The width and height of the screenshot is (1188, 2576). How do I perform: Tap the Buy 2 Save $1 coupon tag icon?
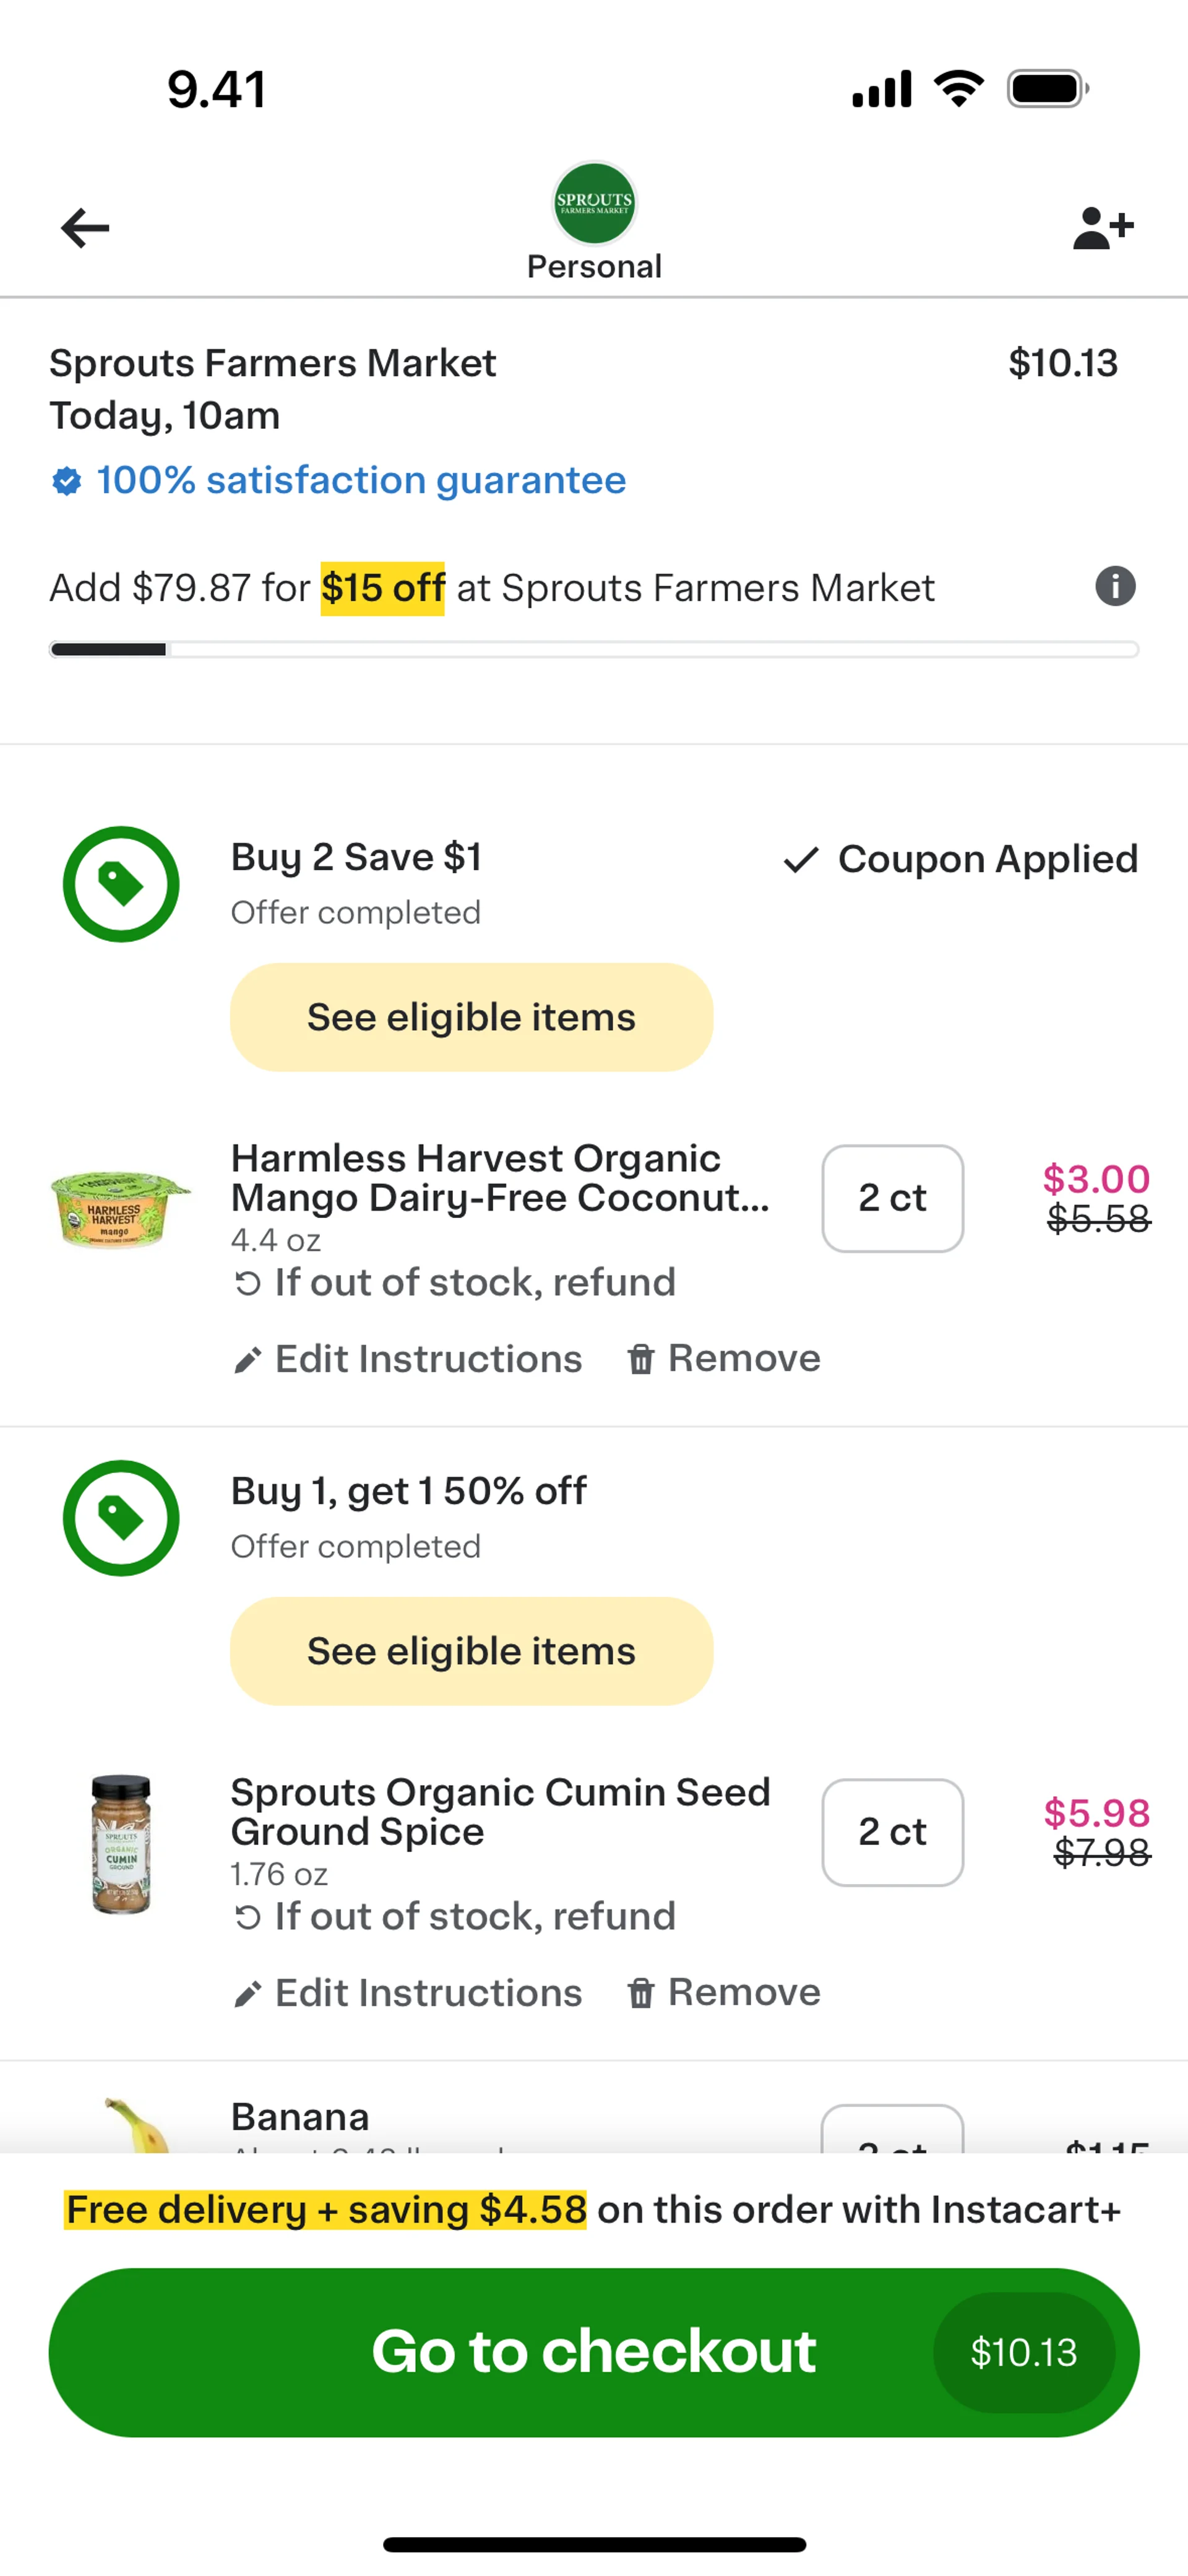click(x=121, y=884)
